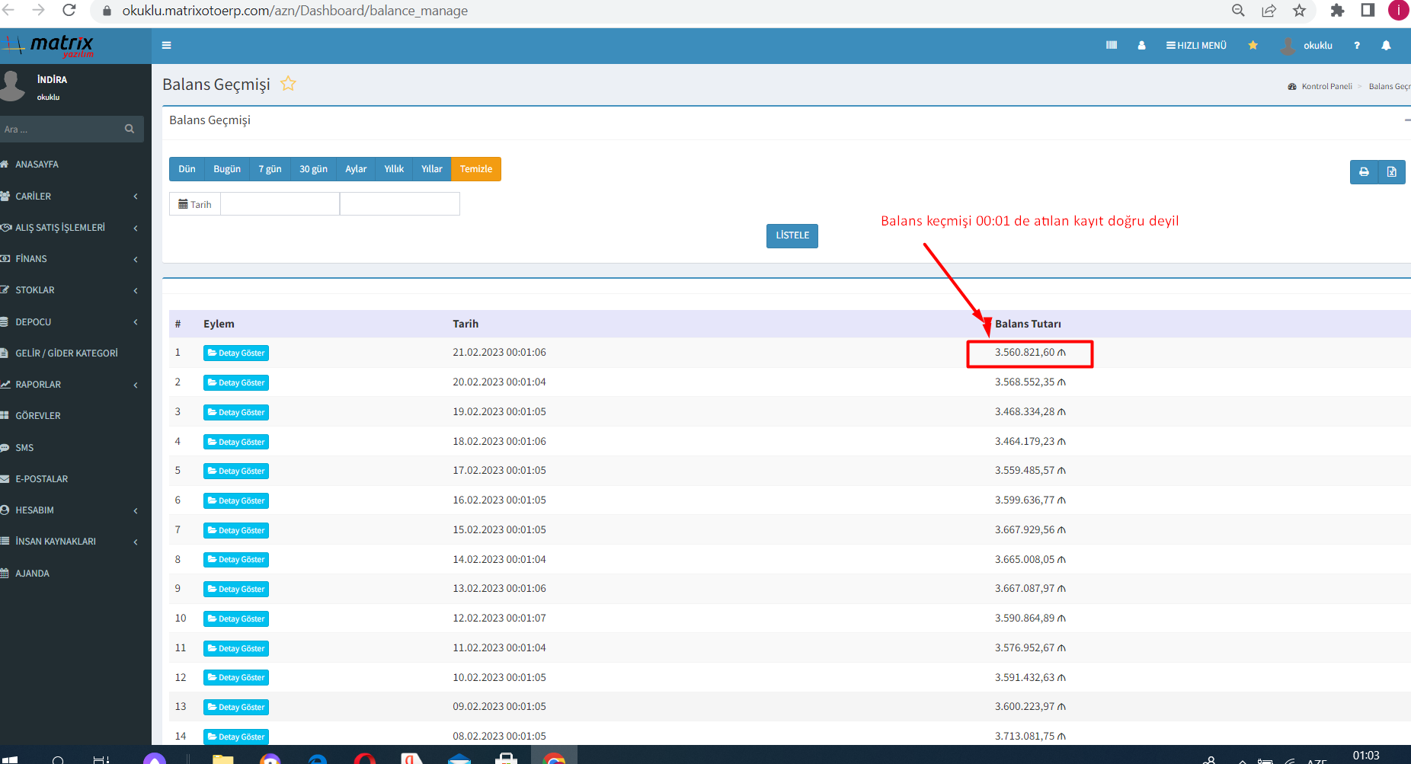Image resolution: width=1411 pixels, height=764 pixels.
Task: Click the search magnifier in sidebar
Action: [x=130, y=129]
